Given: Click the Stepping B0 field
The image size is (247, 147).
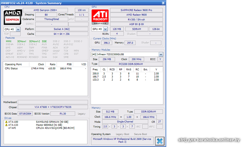Looking at the screenshot, I should pyautogui.click(x=46, y=15).
